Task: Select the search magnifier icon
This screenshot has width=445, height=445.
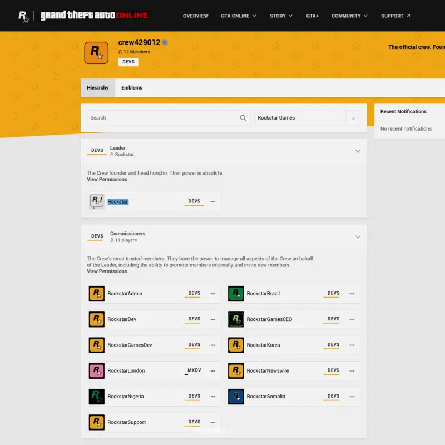Action: point(243,118)
